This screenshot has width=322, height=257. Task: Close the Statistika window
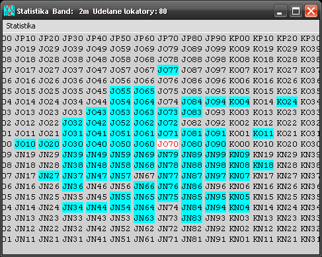[x=311, y=11]
